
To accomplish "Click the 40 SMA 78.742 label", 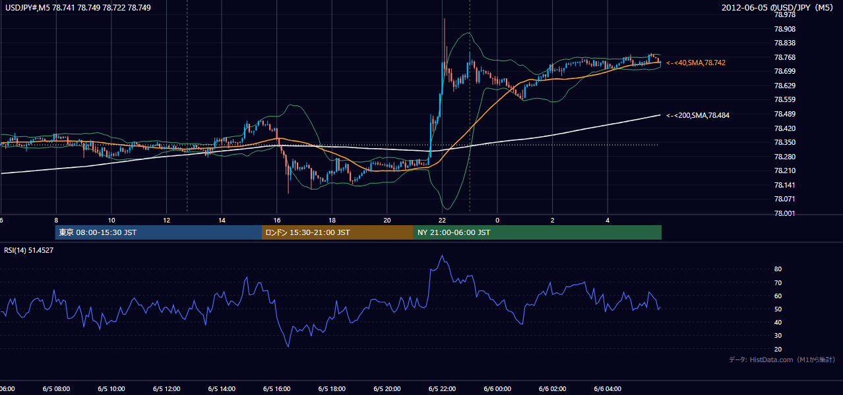I will (696, 63).
